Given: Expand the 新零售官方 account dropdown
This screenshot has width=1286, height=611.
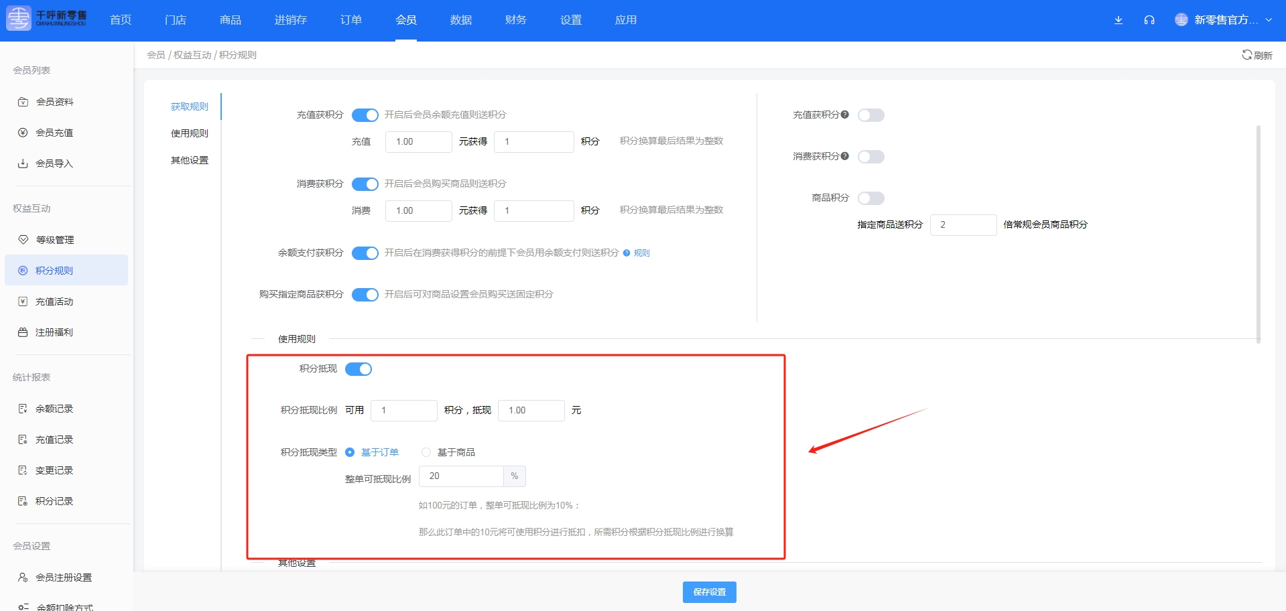Looking at the screenshot, I should pyautogui.click(x=1223, y=20).
